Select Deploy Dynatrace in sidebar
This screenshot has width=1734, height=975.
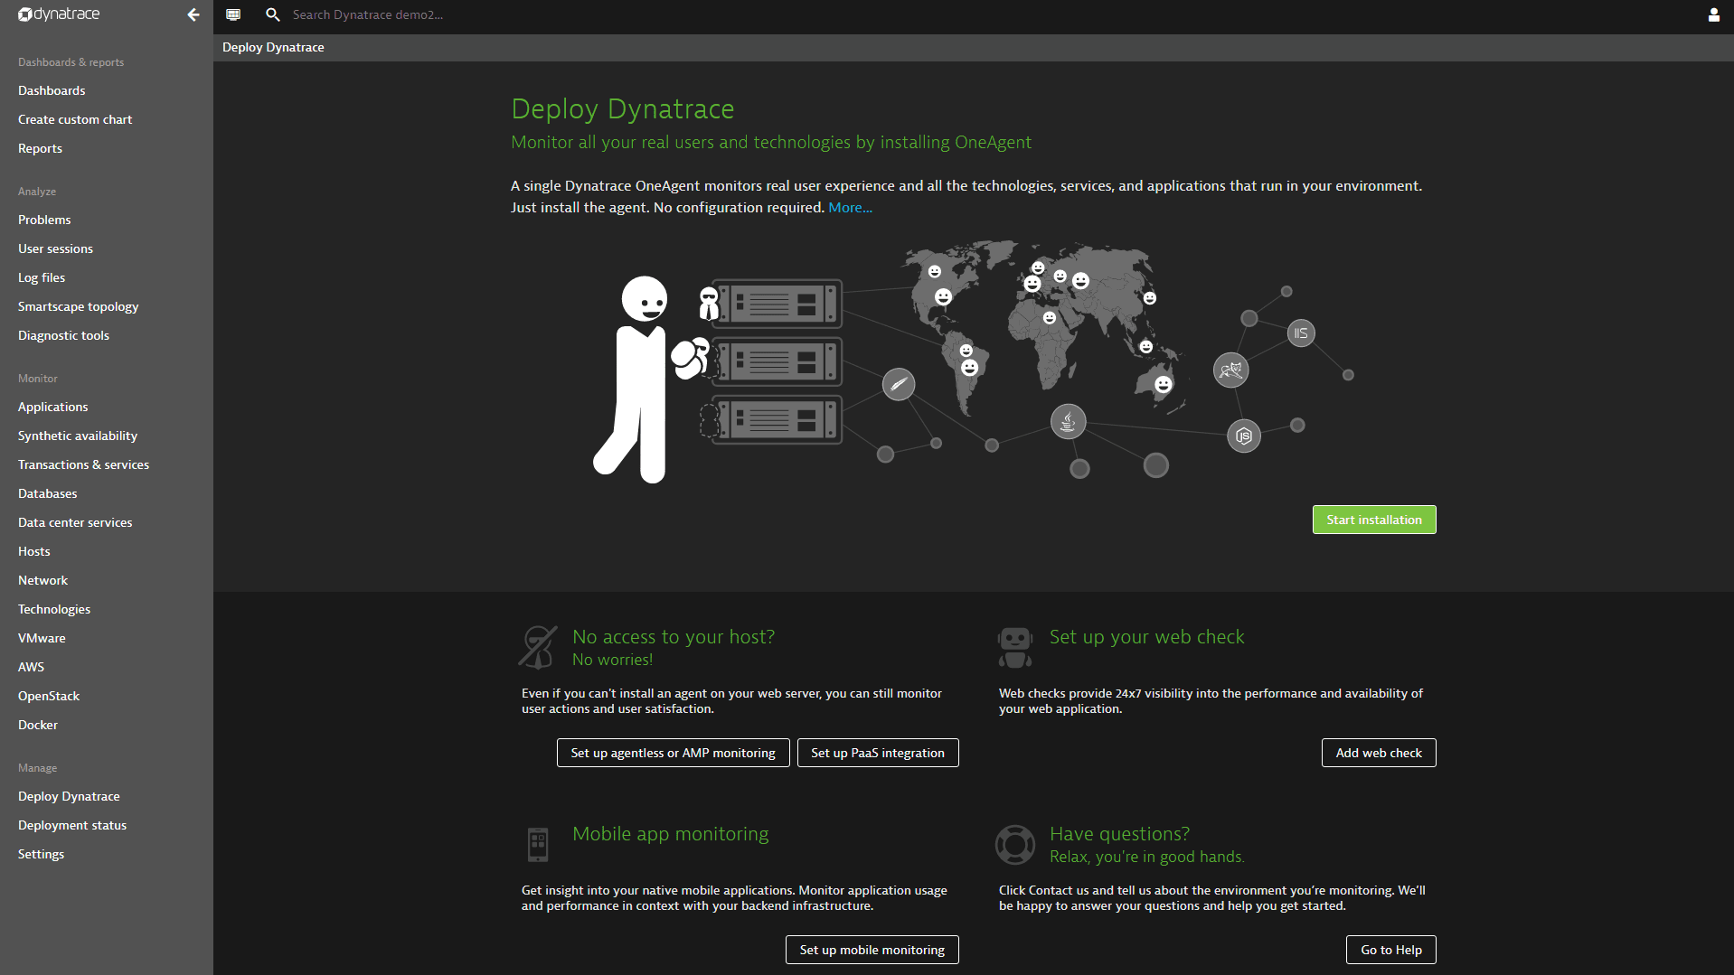pyautogui.click(x=69, y=796)
